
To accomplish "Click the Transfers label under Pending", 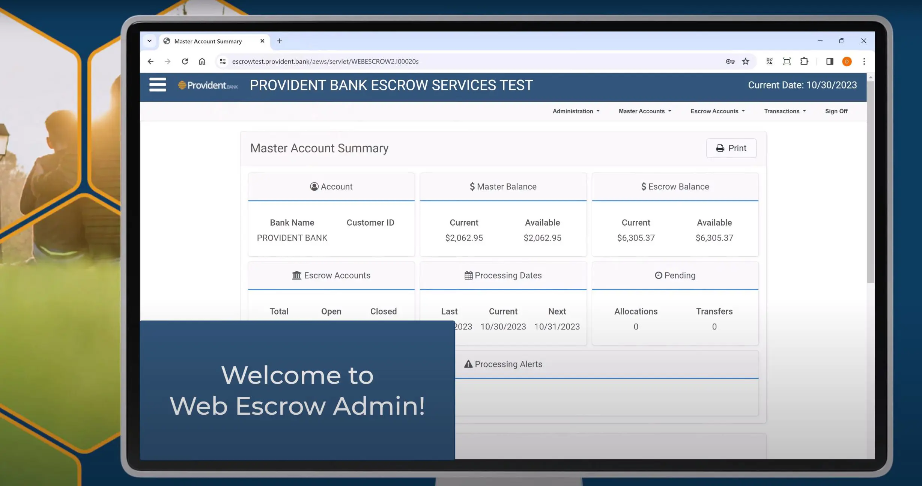I will coord(714,311).
